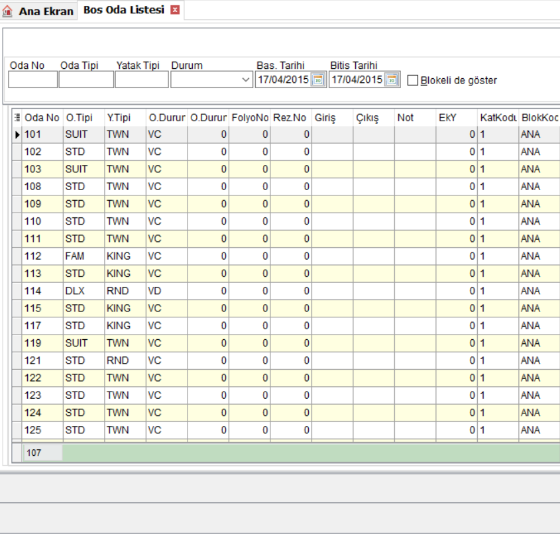The height and width of the screenshot is (534, 560).
Task: Click row selector for room 102
Action: (x=17, y=152)
